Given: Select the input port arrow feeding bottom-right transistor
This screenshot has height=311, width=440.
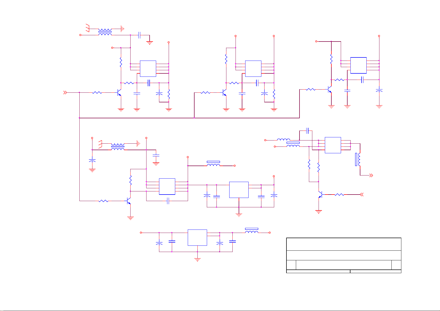Looking at the screenshot, I should click(362, 195).
